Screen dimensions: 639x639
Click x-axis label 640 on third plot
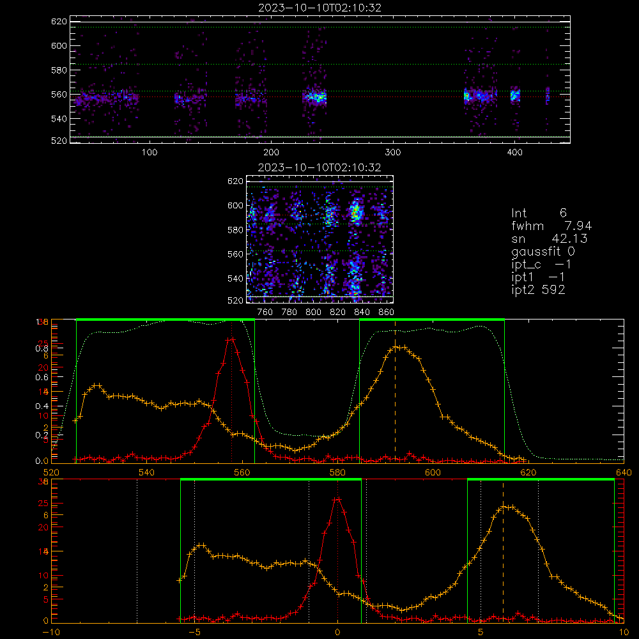624,473
